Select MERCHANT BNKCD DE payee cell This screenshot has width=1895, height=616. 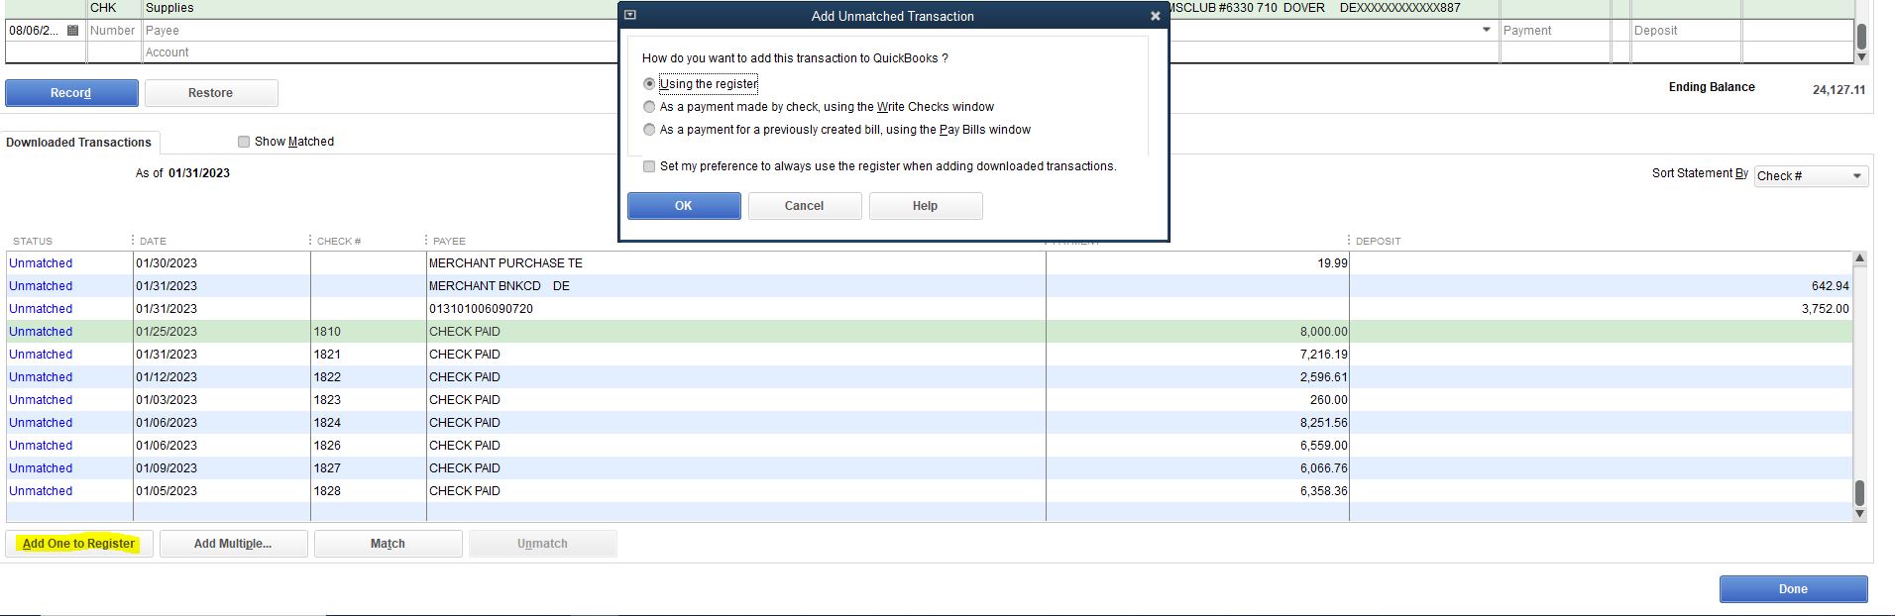[500, 286]
